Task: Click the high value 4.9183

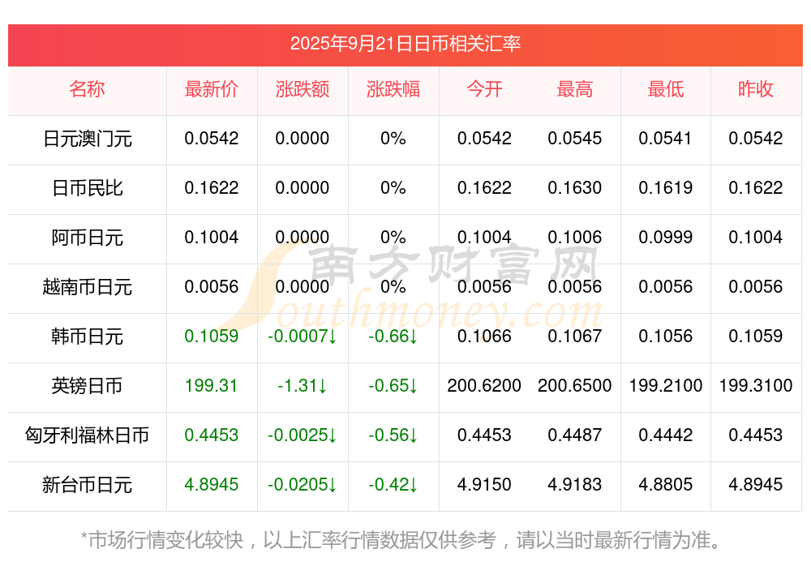Action: click(x=575, y=484)
